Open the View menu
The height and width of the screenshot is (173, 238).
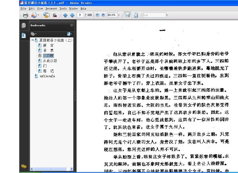pos(40,8)
